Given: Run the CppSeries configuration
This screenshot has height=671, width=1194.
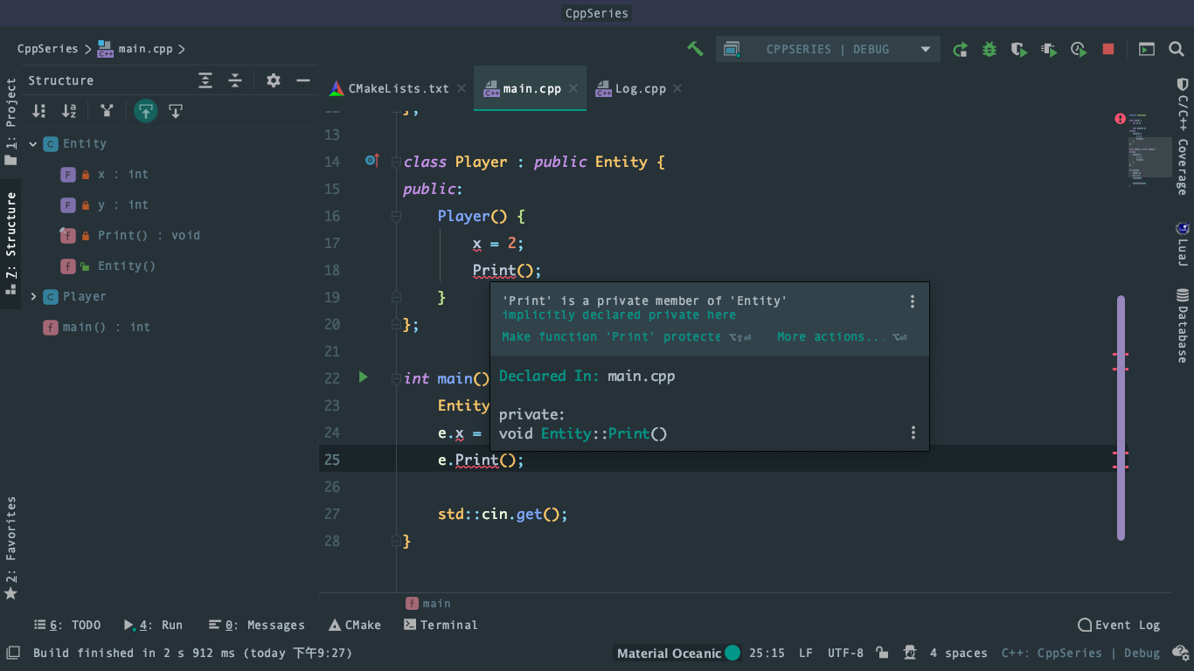Looking at the screenshot, I should pos(960,49).
